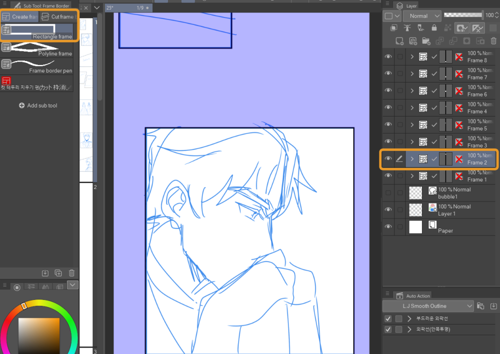The height and width of the screenshot is (354, 500).
Task: Delete the layer using the trash icon
Action: click(x=493, y=40)
